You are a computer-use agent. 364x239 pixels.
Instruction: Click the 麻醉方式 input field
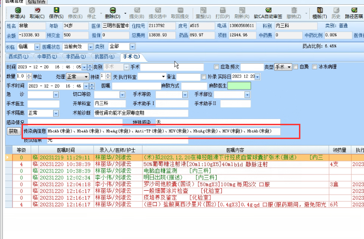(194, 86)
